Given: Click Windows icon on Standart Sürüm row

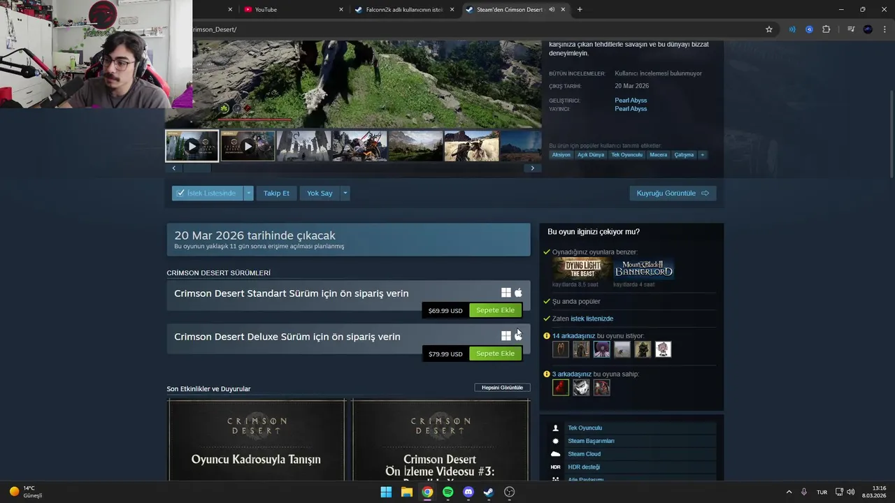Looking at the screenshot, I should click(506, 293).
